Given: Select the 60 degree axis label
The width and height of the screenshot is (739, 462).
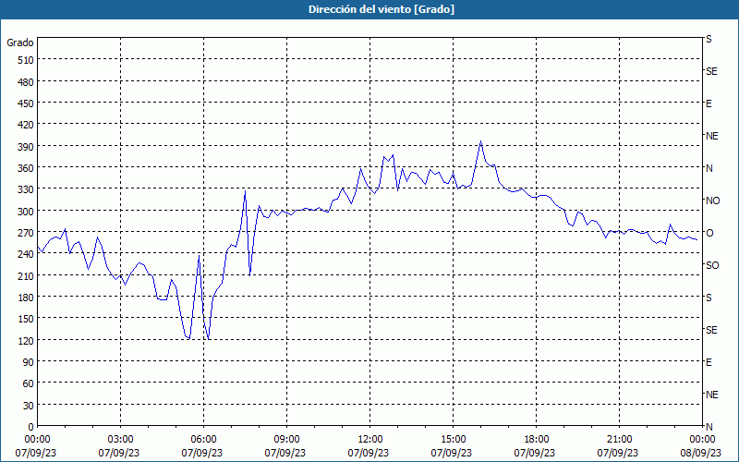Looking at the screenshot, I should click(x=29, y=383).
